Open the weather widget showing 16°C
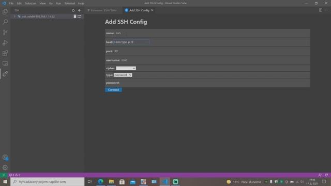The height and width of the screenshot is (186, 331). pos(244,182)
